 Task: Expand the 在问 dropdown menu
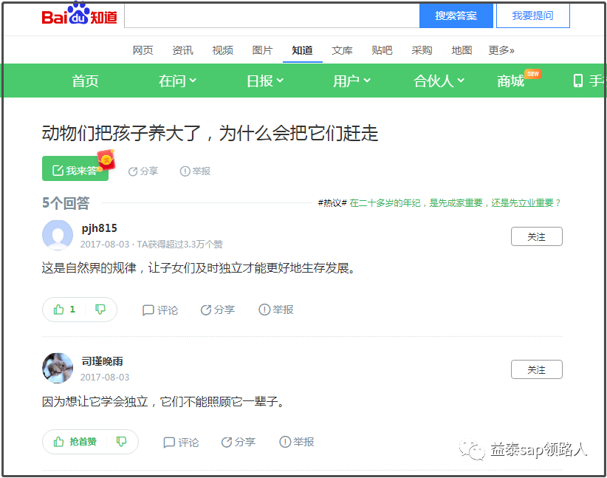point(177,81)
